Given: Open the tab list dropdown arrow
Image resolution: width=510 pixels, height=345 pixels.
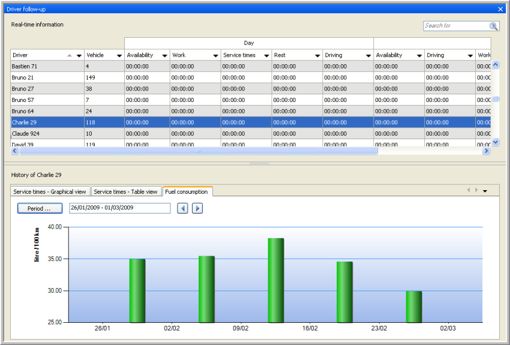Looking at the screenshot, I should click(x=485, y=191).
